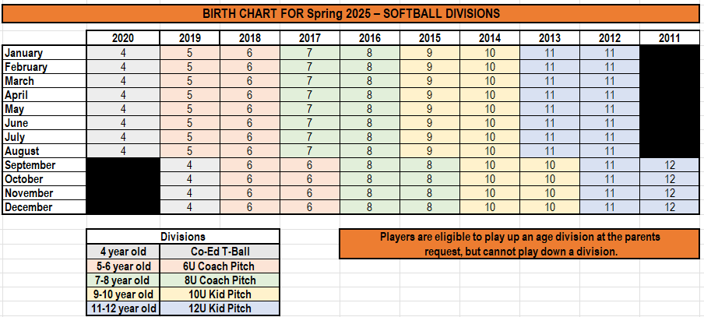
Task: Click the September 2011 cell showing 12
Action: coord(670,165)
